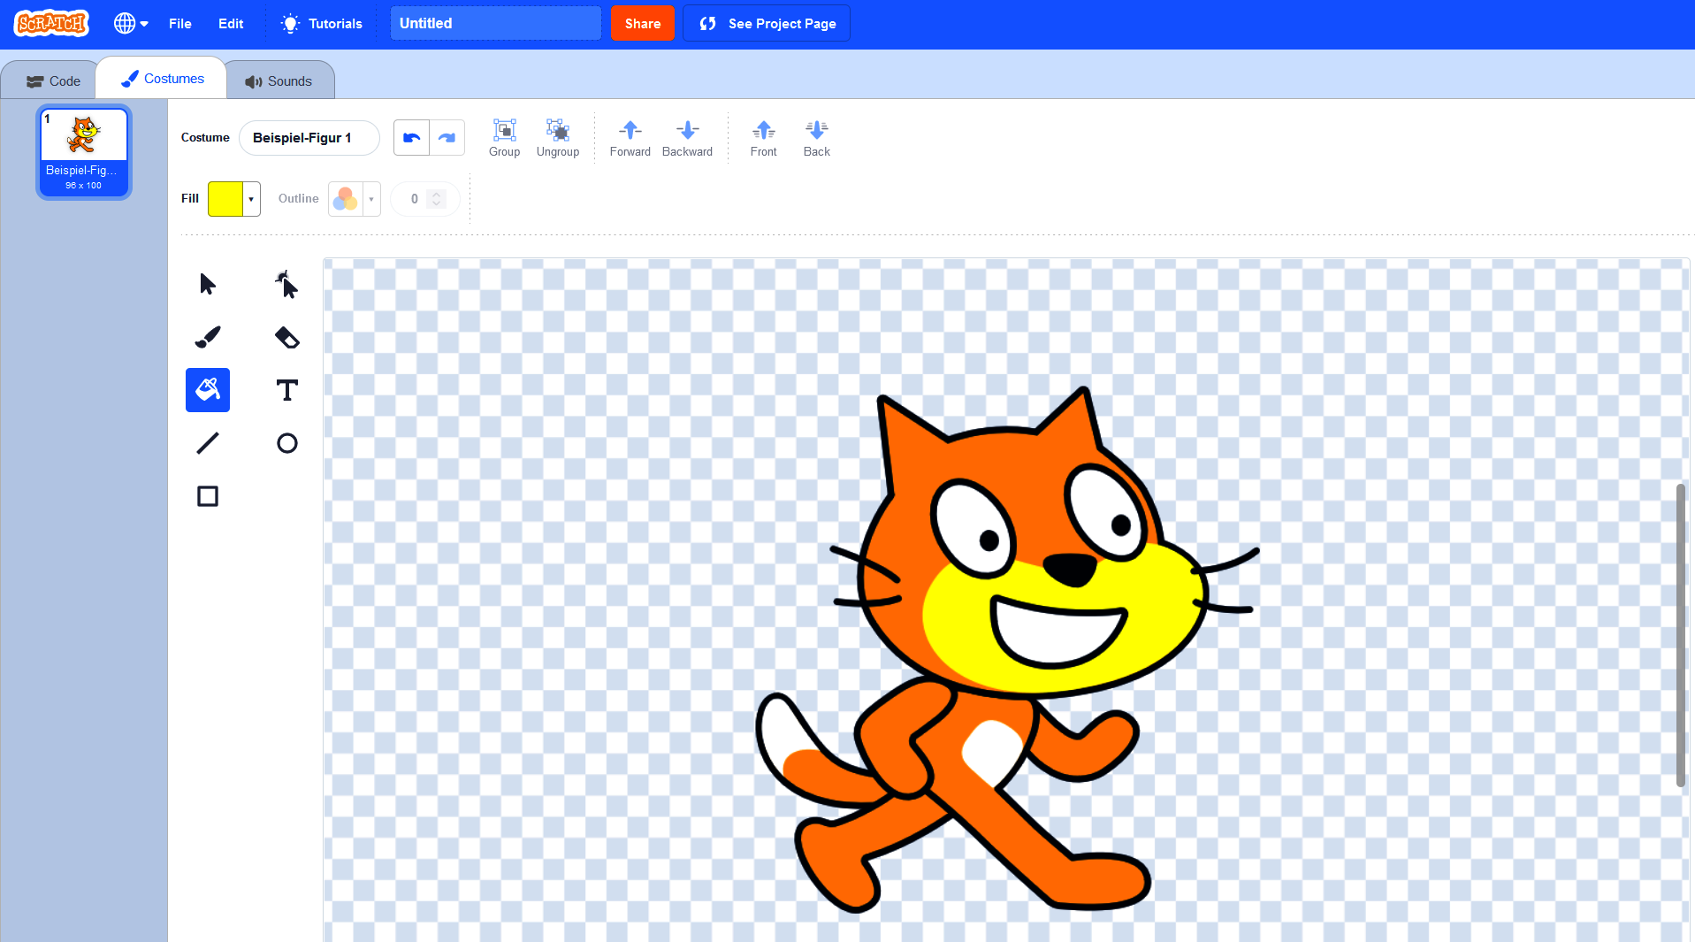Select the Beispiel-Figur 1 costume thumbnail
Screen dimensions: 1695x942
[83, 150]
